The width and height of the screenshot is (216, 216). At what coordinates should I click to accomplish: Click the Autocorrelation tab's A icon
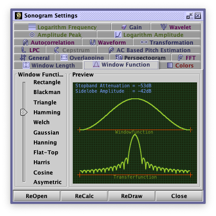[x=25, y=42]
